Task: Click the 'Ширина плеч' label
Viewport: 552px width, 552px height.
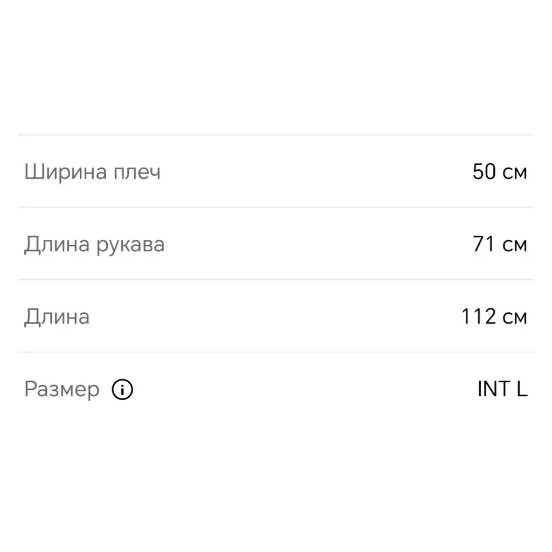Action: pos(92,172)
